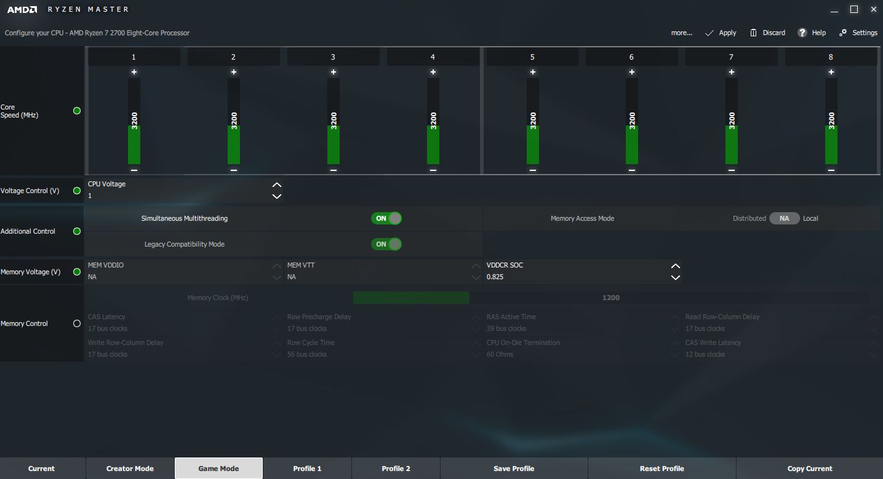883x479 pixels.
Task: Click the Discard label
Action: (x=774, y=33)
